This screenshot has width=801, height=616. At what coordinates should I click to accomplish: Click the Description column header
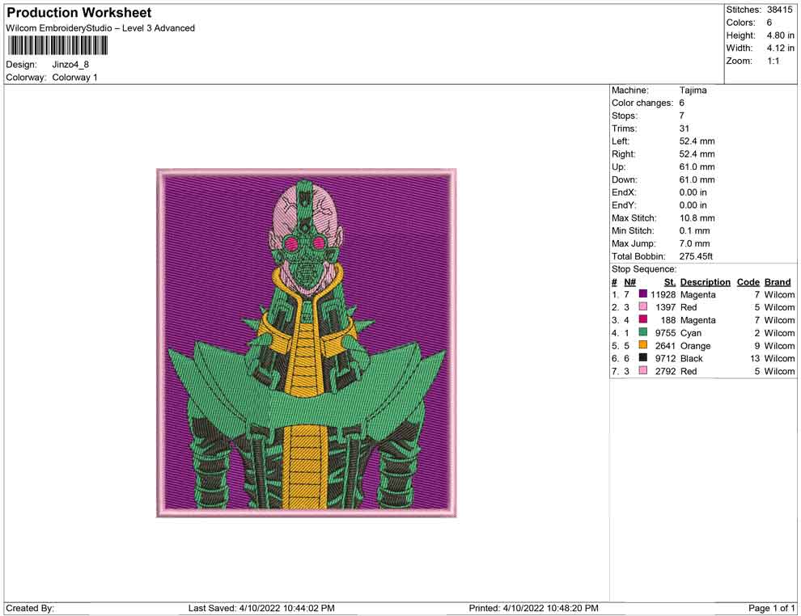[x=705, y=282]
